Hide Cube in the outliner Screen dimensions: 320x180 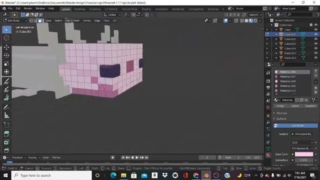(315, 29)
